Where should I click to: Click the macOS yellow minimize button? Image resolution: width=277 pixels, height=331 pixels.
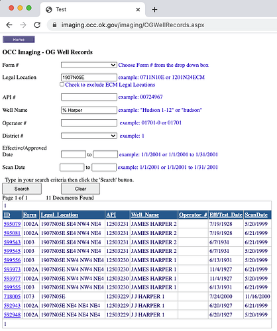coord(20,8)
